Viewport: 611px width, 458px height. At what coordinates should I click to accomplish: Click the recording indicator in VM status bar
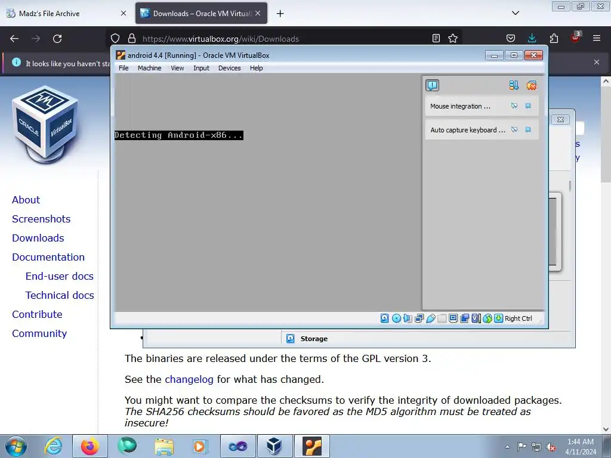[x=464, y=318]
